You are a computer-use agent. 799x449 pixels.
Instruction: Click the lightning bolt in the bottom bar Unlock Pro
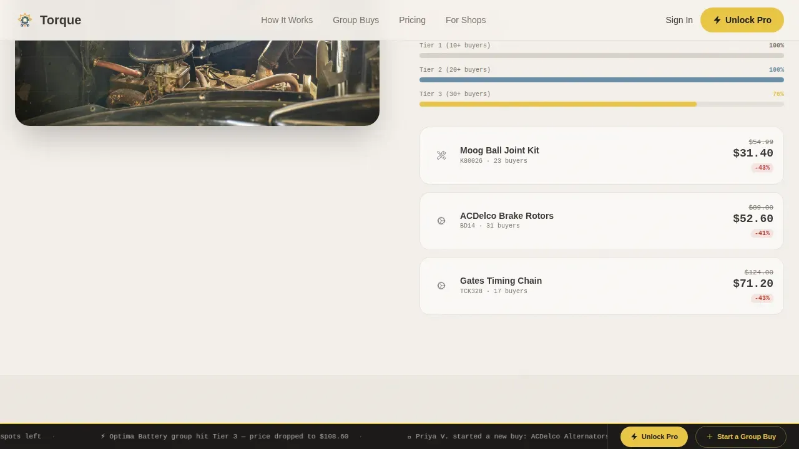click(634, 437)
